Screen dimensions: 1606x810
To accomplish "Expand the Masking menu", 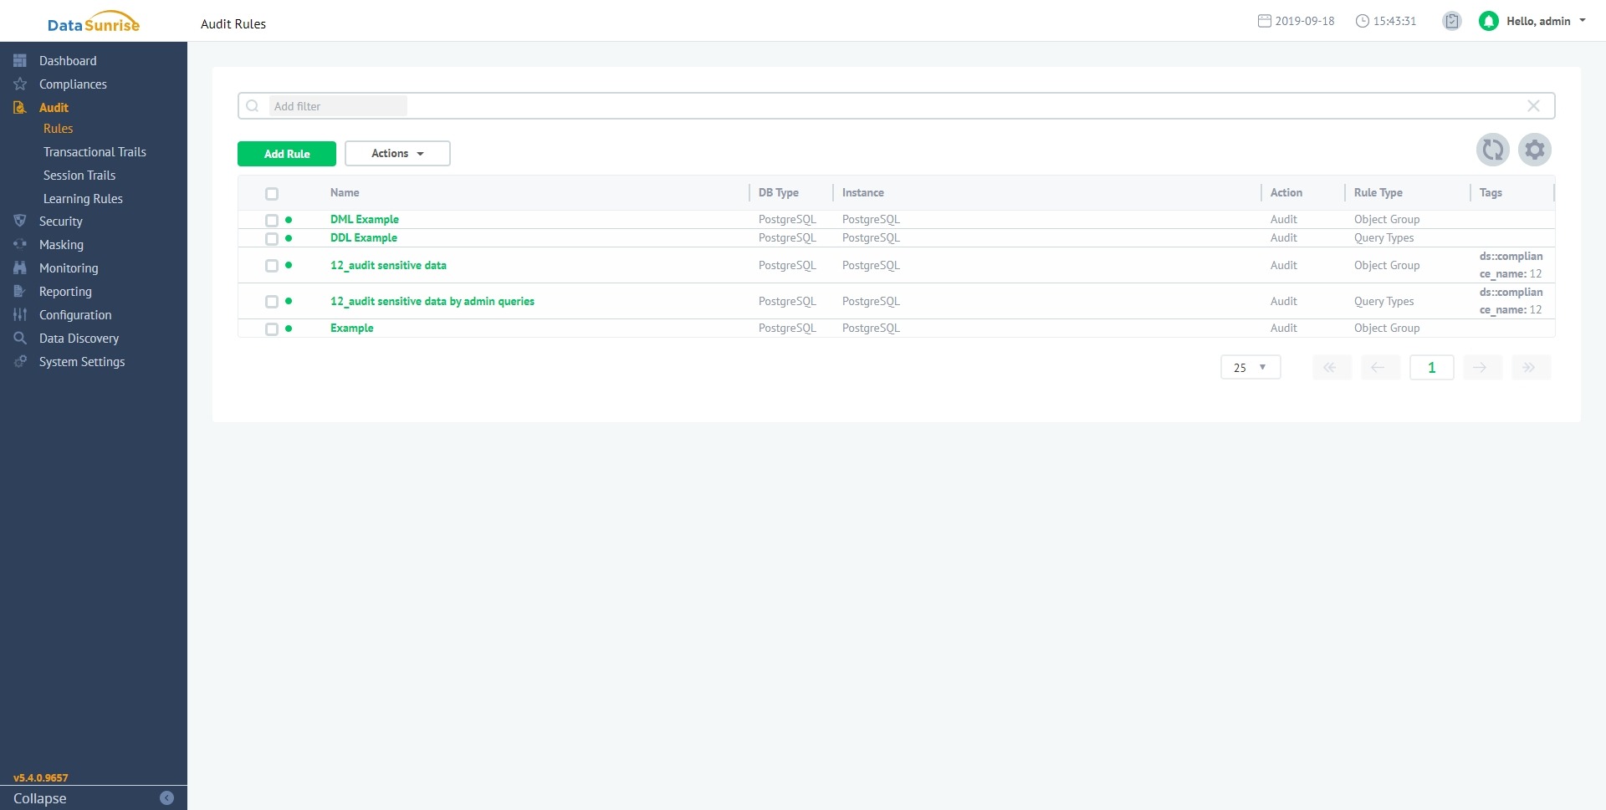I will point(61,244).
